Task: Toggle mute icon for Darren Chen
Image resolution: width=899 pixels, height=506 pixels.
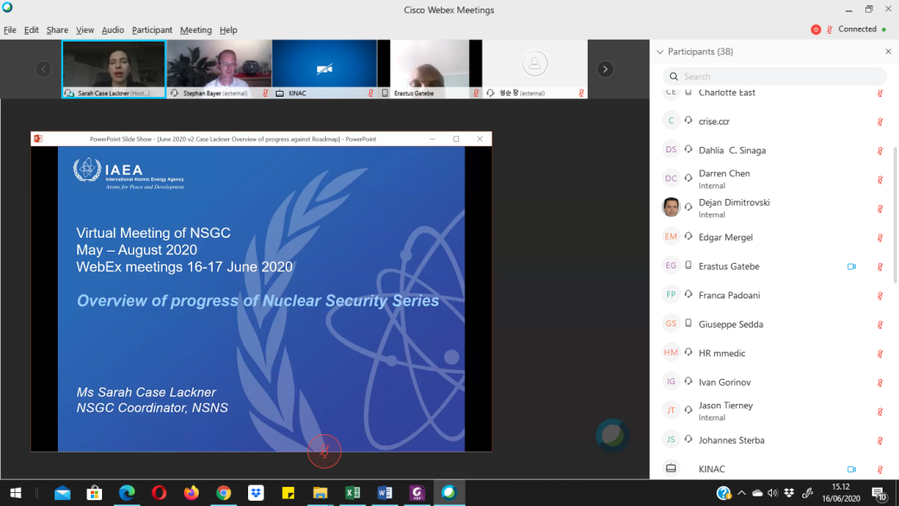Action: pos(880,180)
